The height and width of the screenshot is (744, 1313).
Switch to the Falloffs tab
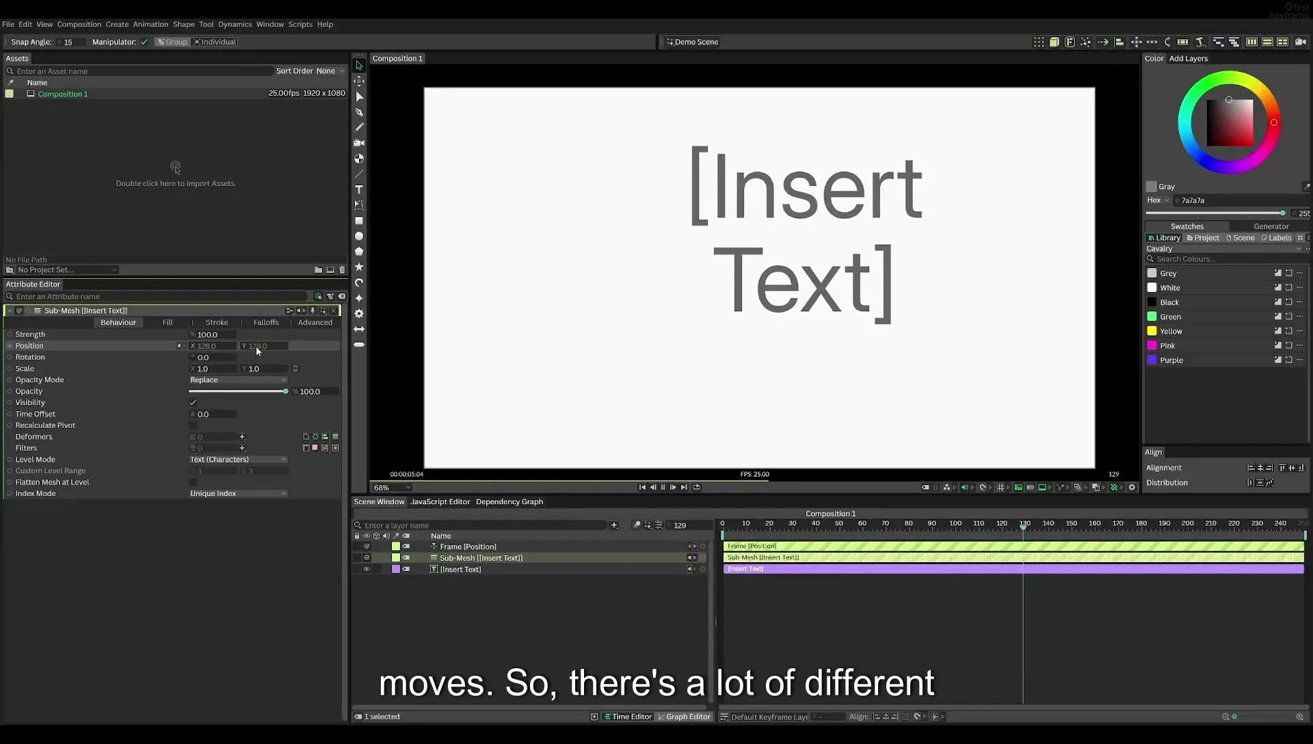[x=266, y=323]
